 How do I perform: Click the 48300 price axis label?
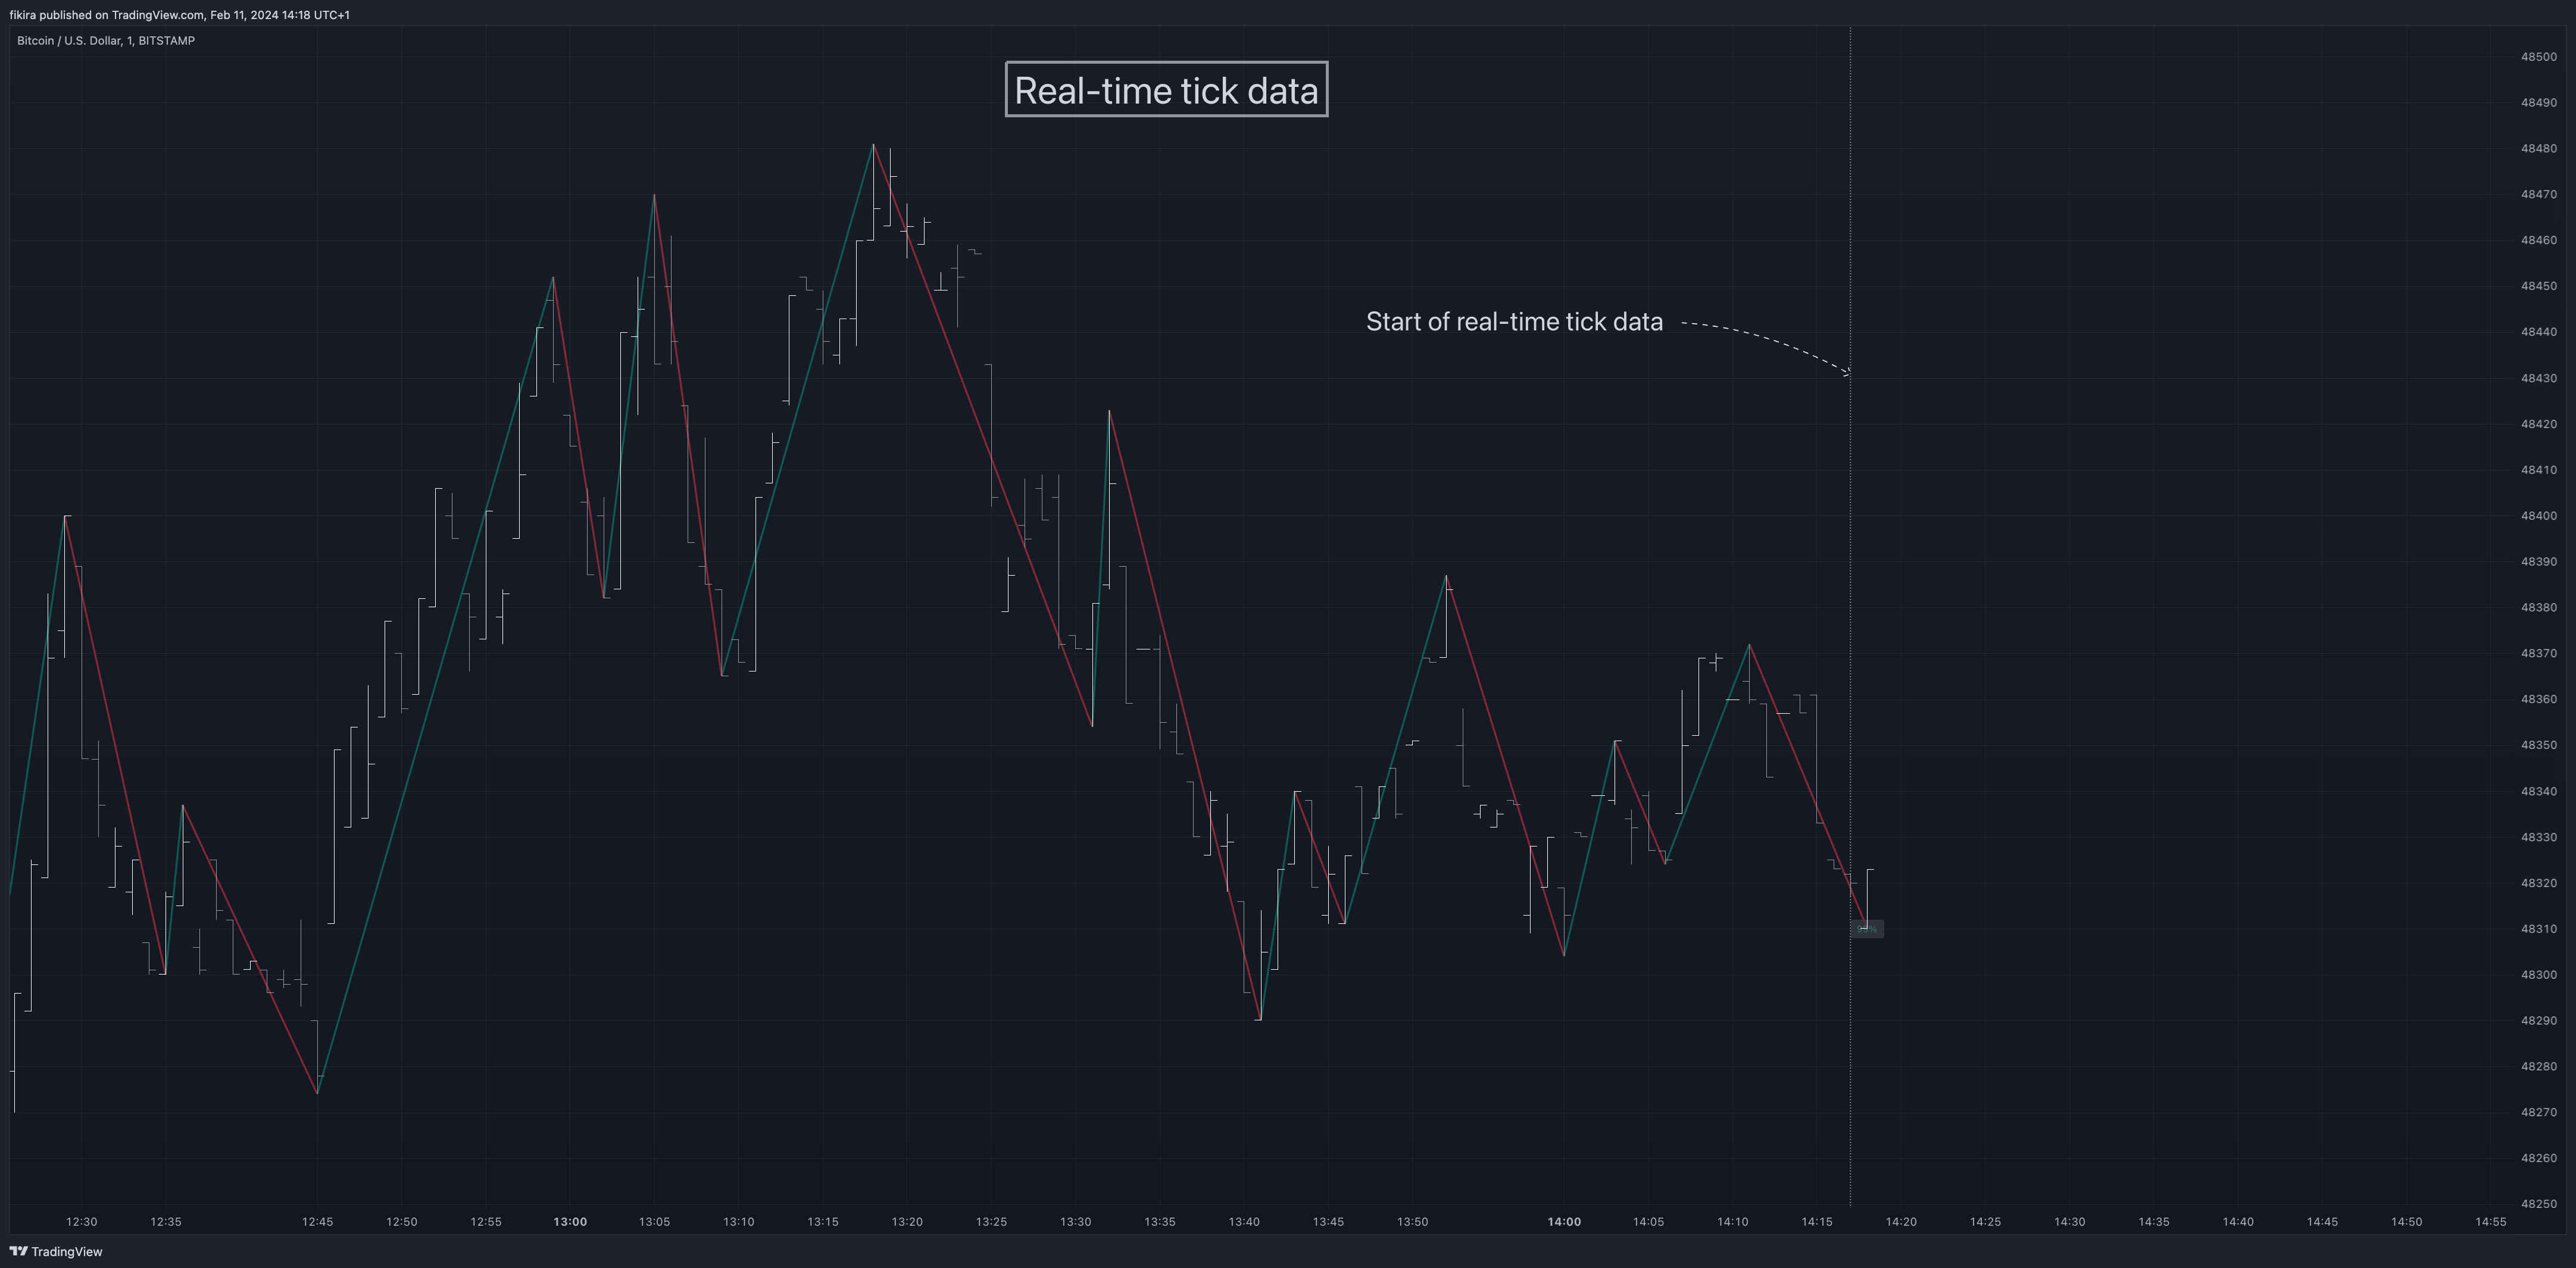(x=2539, y=975)
